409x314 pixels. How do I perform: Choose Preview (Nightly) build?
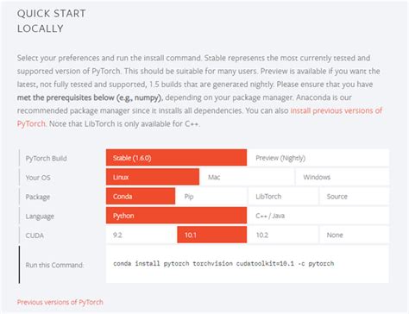[x=318, y=158]
